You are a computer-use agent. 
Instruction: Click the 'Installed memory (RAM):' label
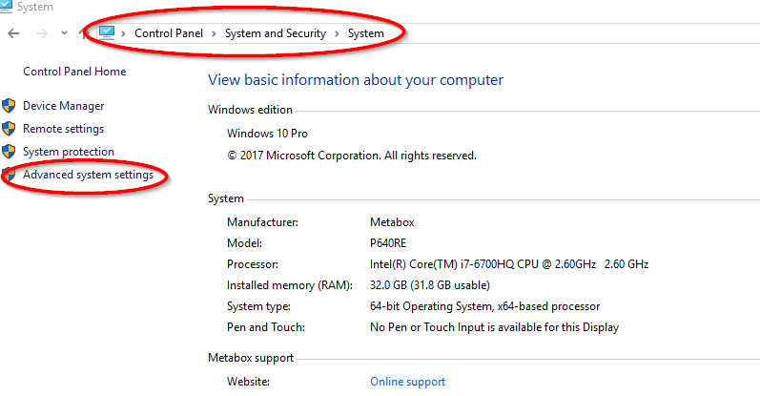289,285
